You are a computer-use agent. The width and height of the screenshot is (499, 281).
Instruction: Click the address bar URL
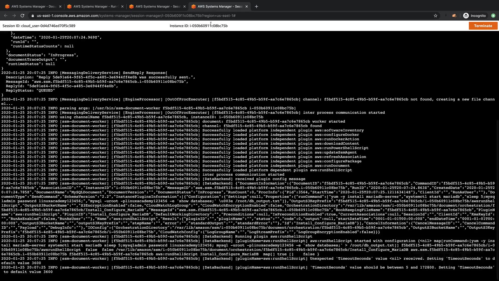pos(136,16)
